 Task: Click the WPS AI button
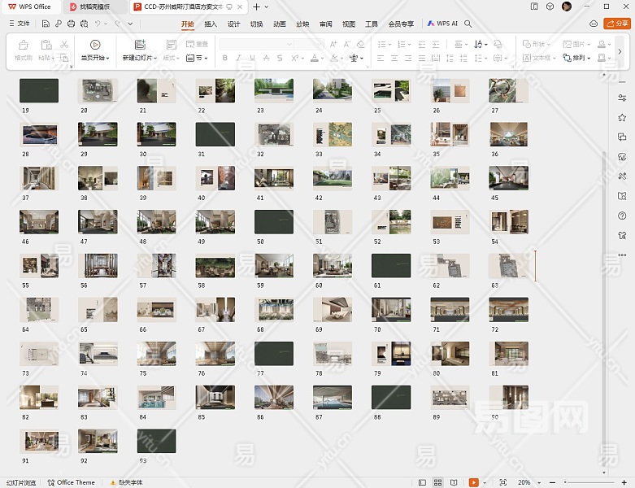[443, 24]
